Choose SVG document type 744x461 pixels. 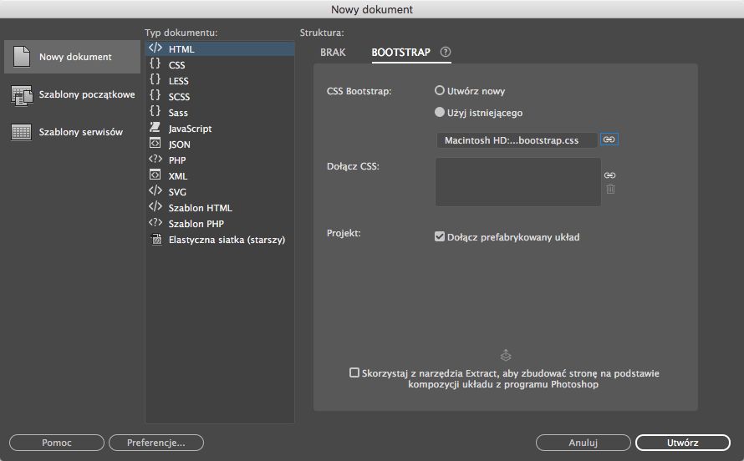coord(220,192)
